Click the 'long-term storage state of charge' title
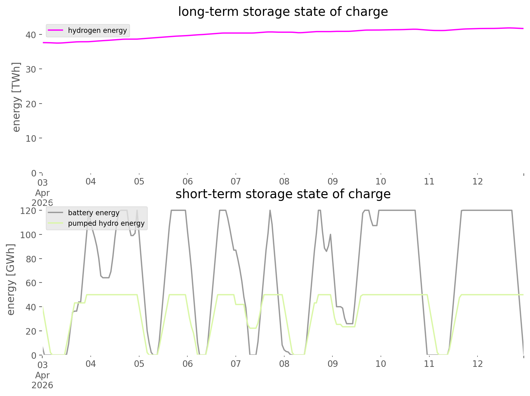 coord(283,12)
